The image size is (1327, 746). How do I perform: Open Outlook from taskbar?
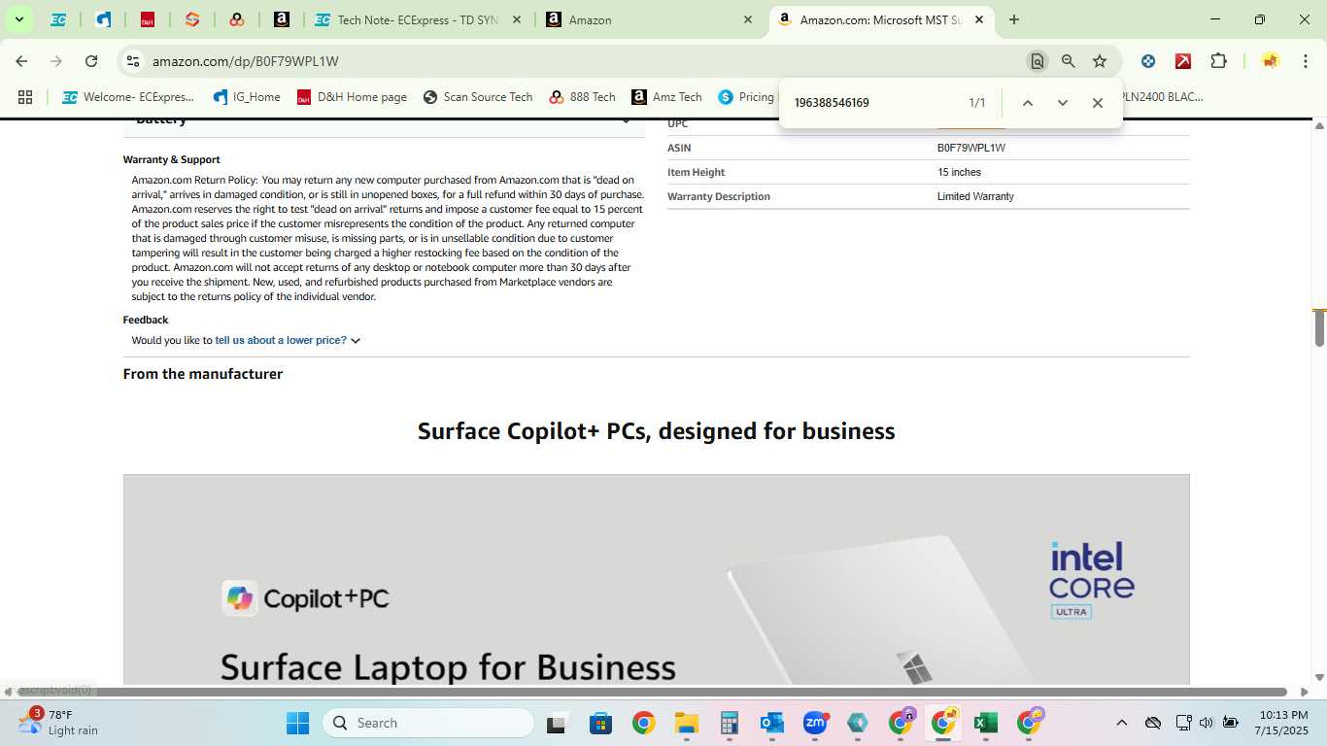pyautogui.click(x=772, y=723)
